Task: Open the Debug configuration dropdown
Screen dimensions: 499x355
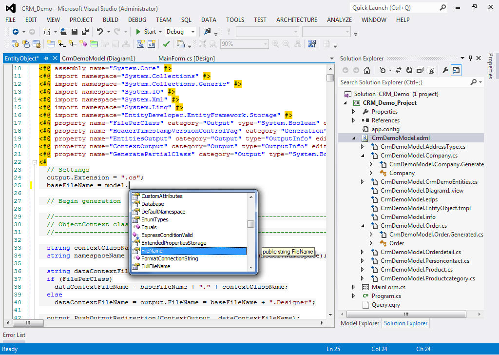Action: click(193, 32)
